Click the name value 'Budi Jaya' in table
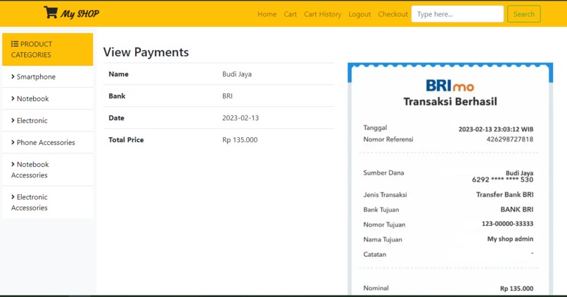 [x=237, y=74]
